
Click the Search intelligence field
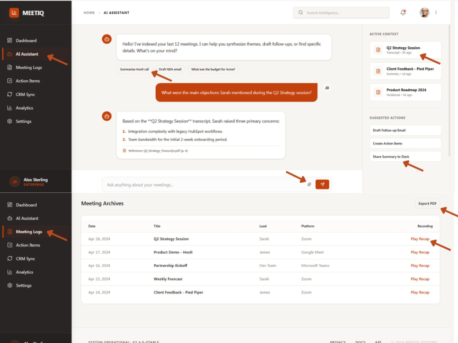[341, 12]
